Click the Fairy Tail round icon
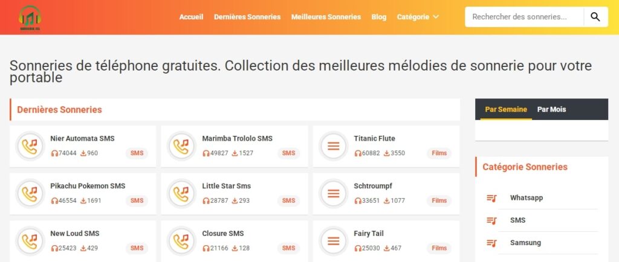Viewport: 619px width, 262px height. 333,241
